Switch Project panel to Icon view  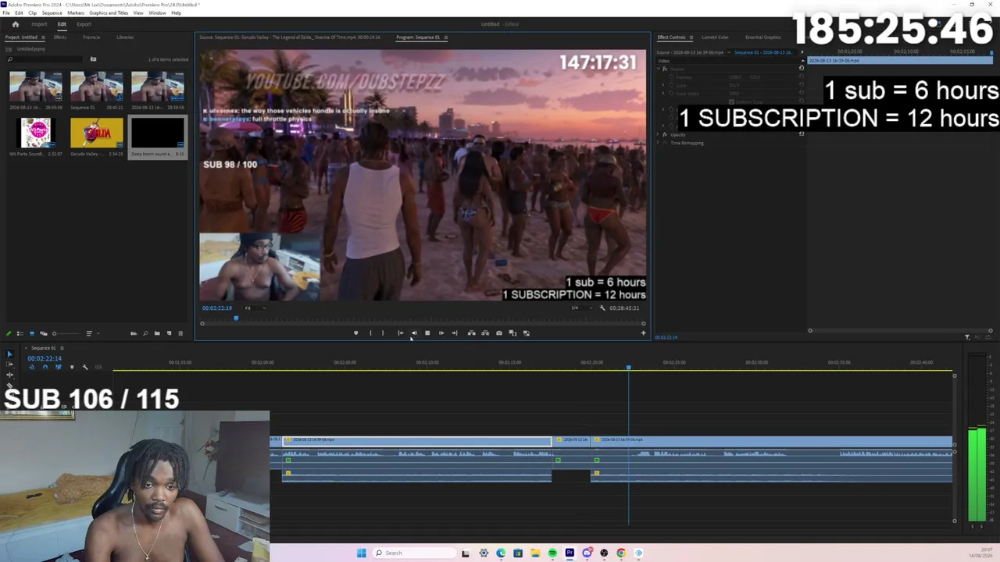(x=31, y=333)
